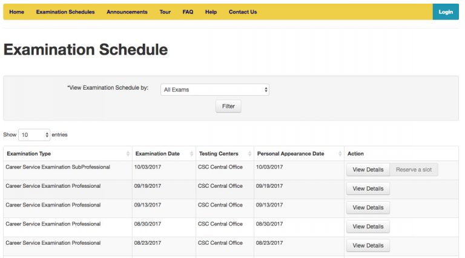Click Career Service Examination Professional, 09/19/2017 row
Viewport: 465px width, 258px height.
tap(53, 186)
